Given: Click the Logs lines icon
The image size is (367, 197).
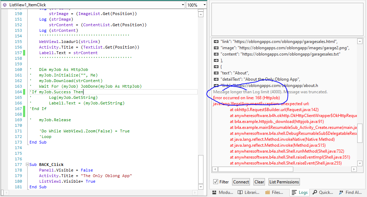Looking at the screenshot, I should coord(294,192).
